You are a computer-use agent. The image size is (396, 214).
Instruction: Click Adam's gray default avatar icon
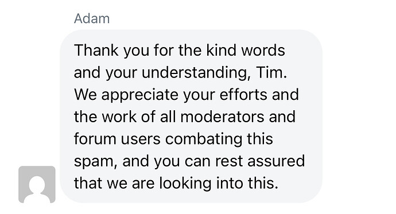click(x=37, y=185)
